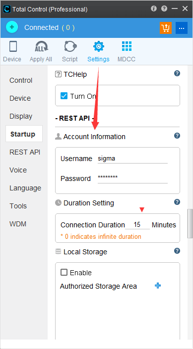
Task: Select the Language settings tab
Action: [25, 188]
